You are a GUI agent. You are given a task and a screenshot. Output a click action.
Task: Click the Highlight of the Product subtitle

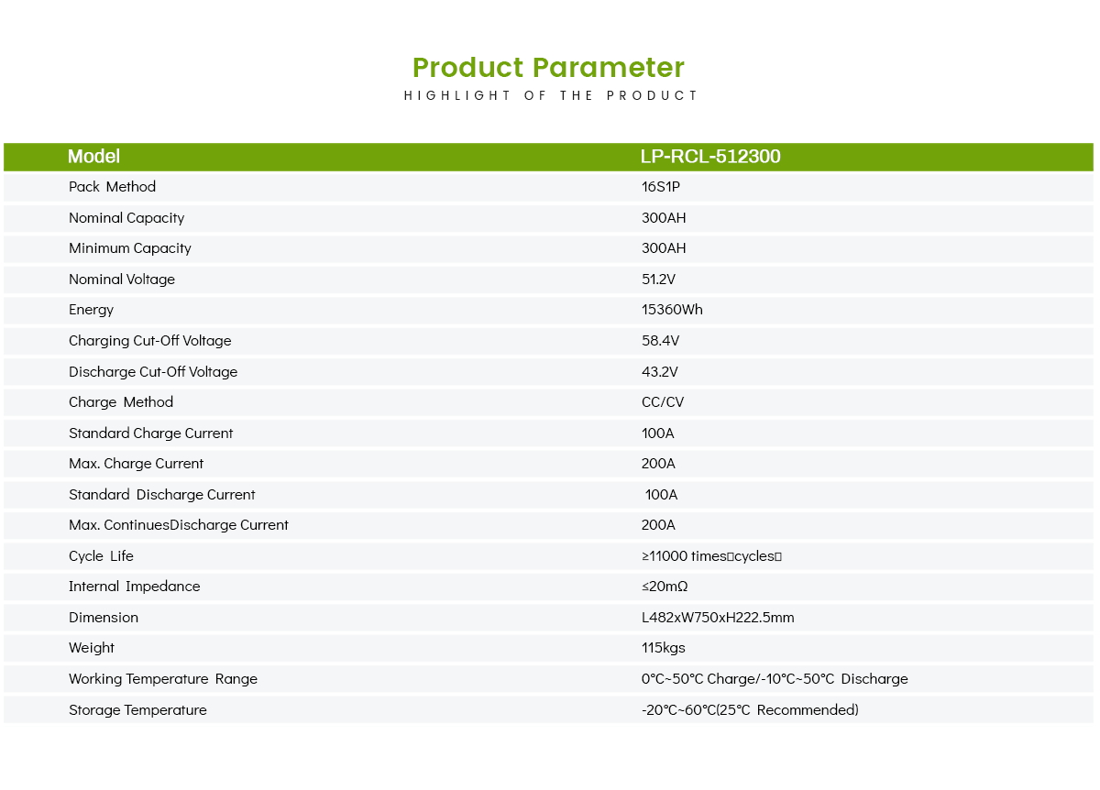point(551,95)
